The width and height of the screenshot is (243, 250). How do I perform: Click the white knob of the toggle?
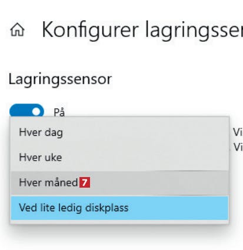point(36,112)
